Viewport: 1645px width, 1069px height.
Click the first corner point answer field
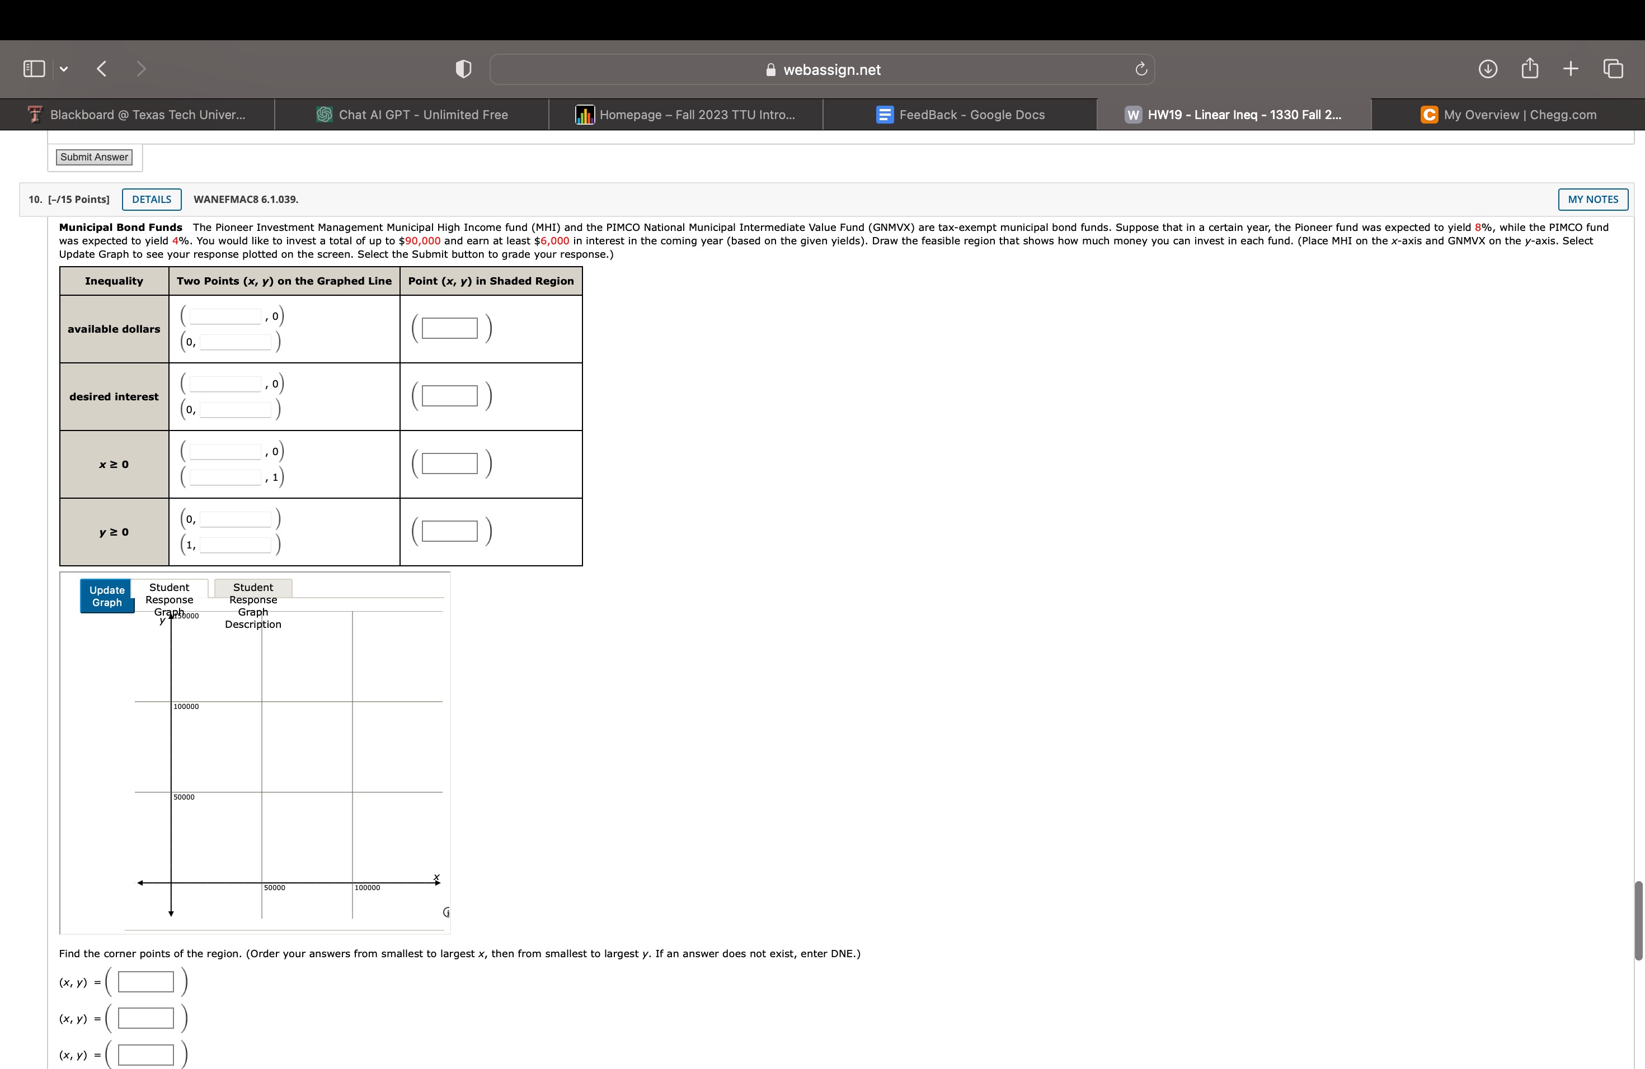tap(146, 981)
